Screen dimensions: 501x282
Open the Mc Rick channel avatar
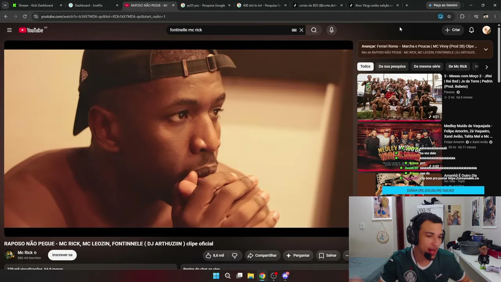(x=9, y=255)
